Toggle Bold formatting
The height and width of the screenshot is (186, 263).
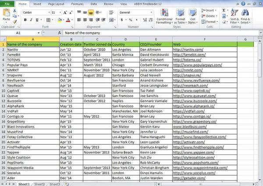[25, 20]
